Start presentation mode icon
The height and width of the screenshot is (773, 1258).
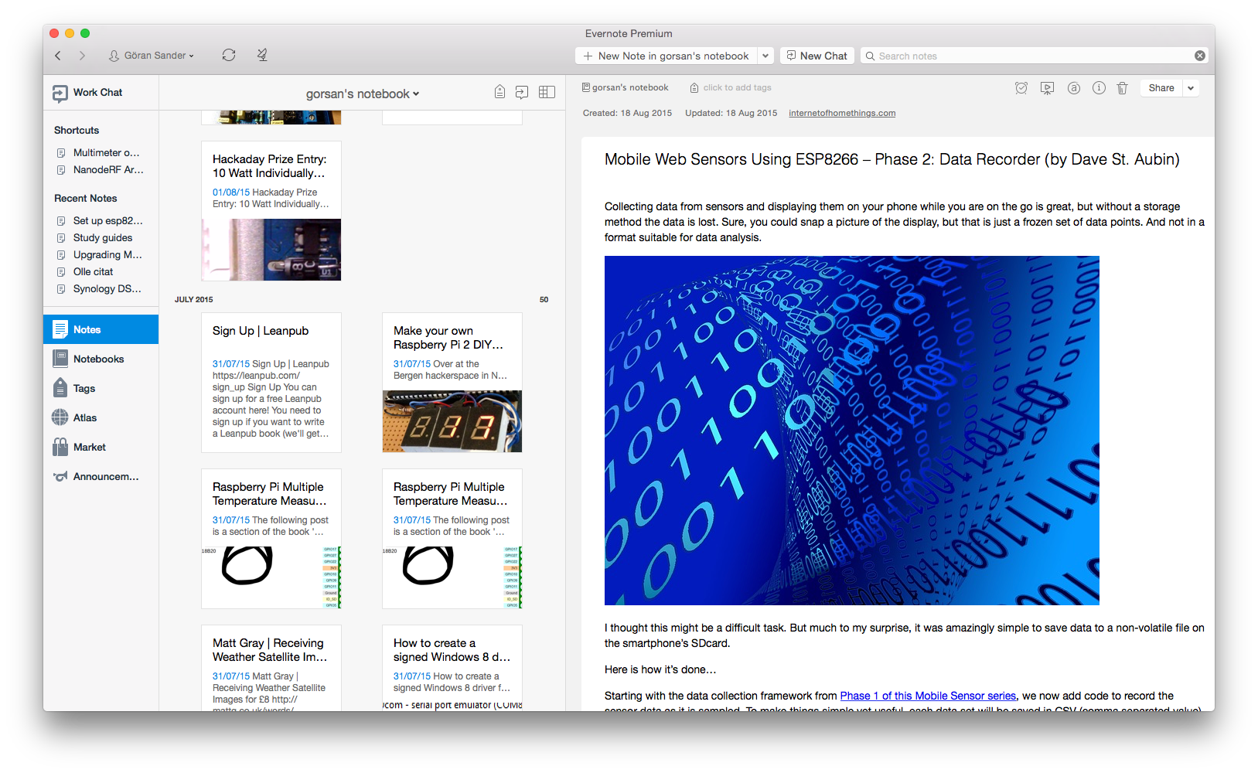pos(1047,88)
